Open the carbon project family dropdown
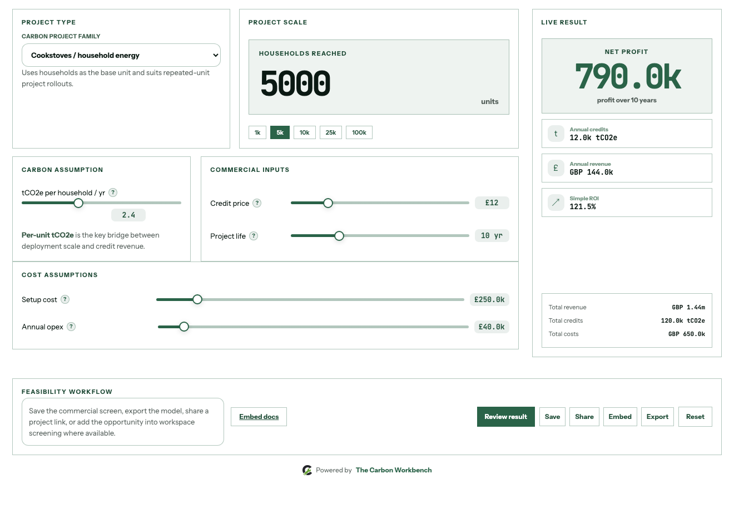The width and height of the screenshot is (734, 523). [121, 55]
